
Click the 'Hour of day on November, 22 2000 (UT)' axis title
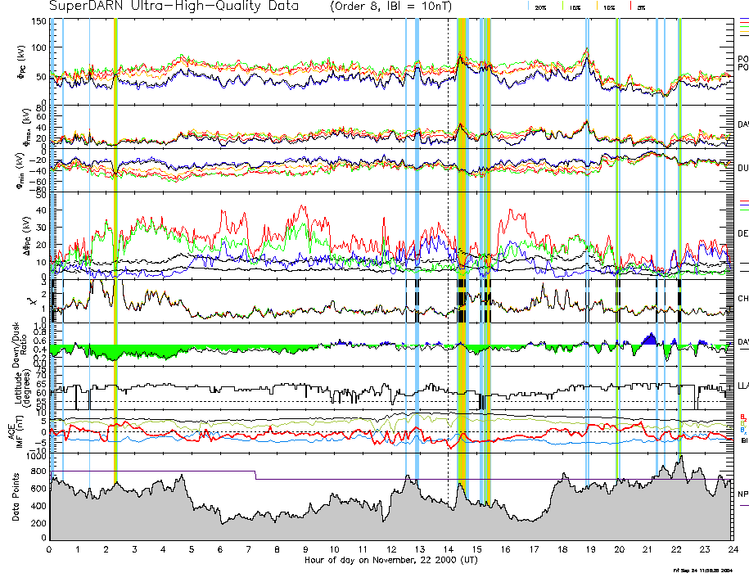coord(390,560)
